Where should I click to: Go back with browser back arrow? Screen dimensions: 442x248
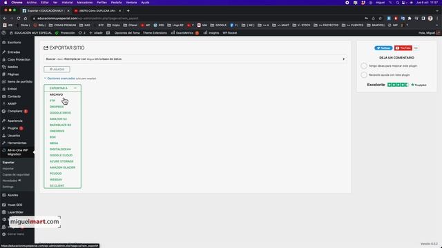[5, 19]
